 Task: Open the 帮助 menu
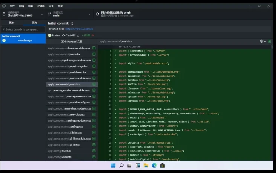pyautogui.click(x=60, y=6)
